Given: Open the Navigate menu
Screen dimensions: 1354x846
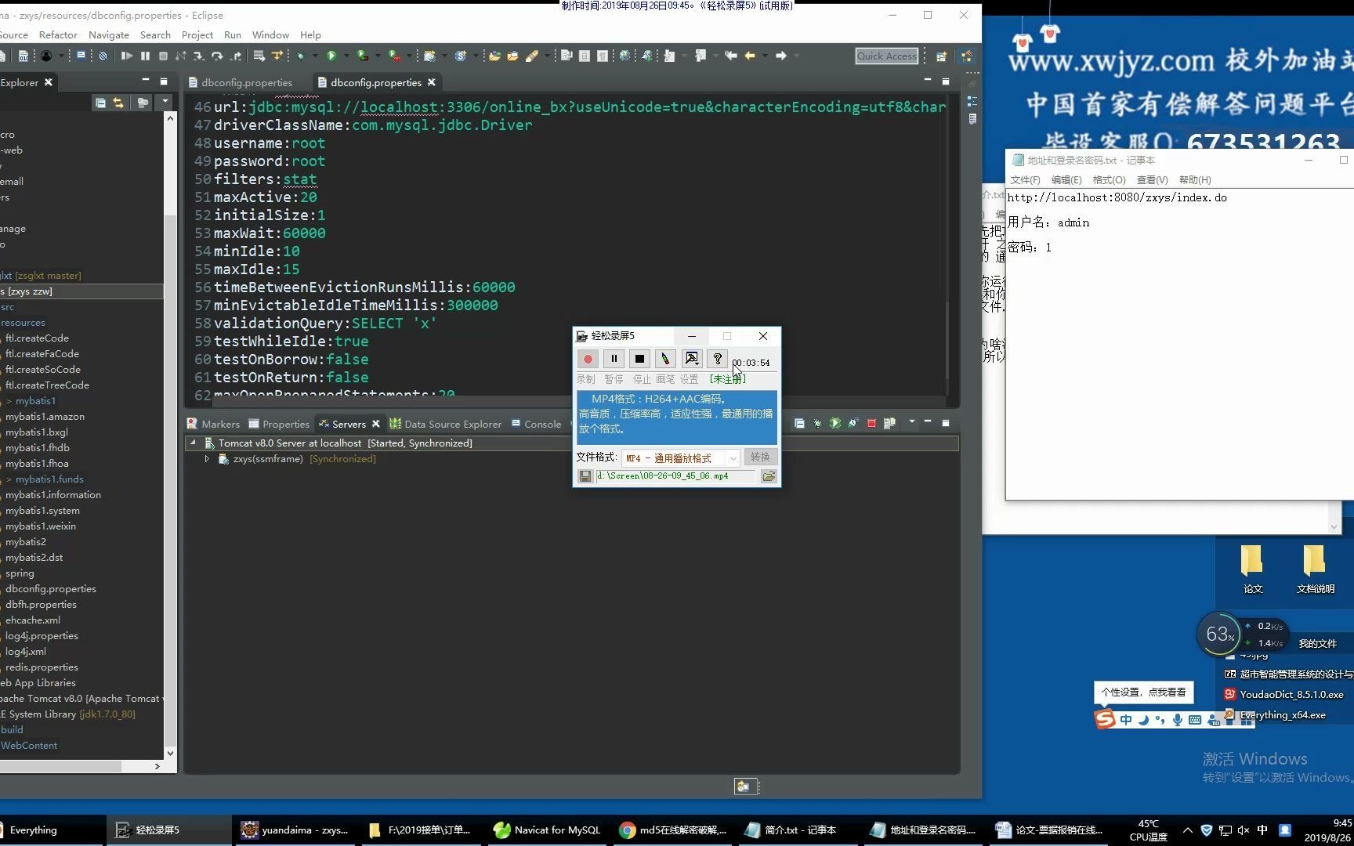Looking at the screenshot, I should [x=109, y=34].
